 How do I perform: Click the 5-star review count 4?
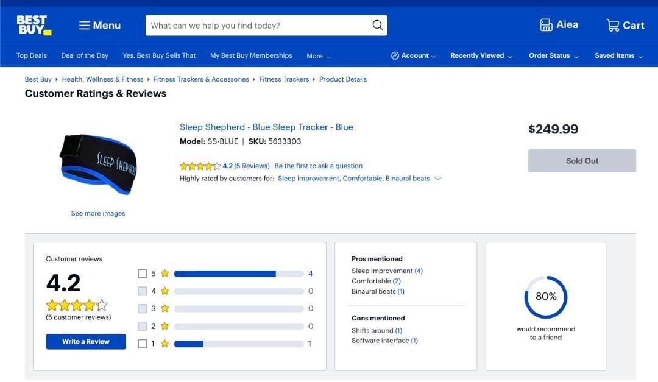(311, 274)
